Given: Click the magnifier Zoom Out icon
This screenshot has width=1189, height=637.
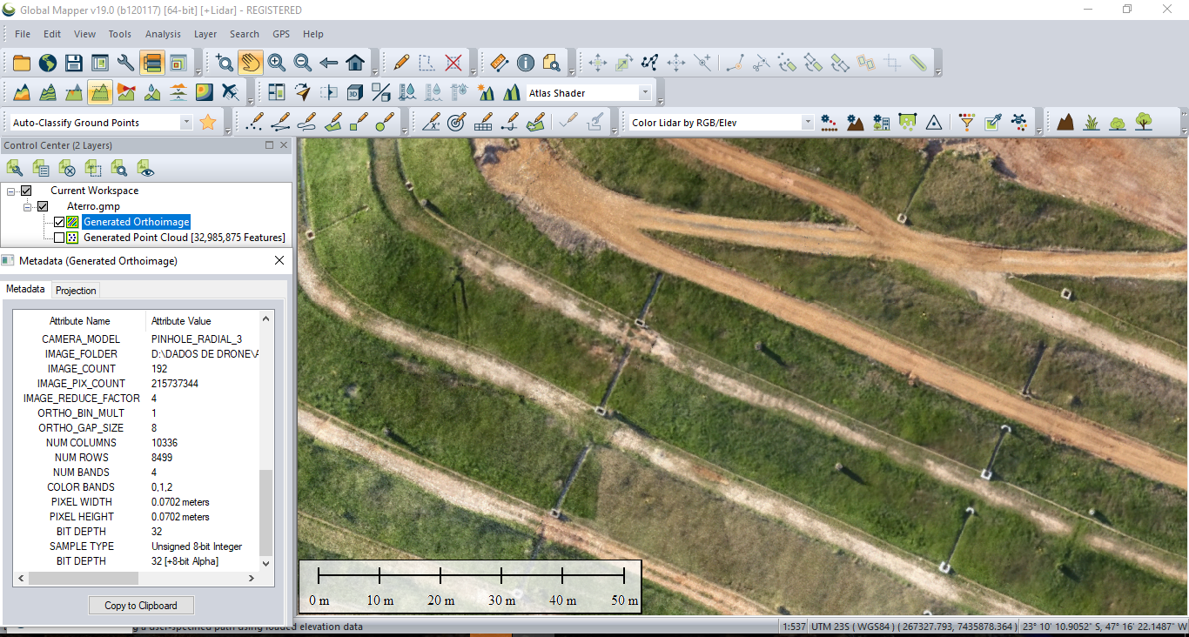Looking at the screenshot, I should pos(303,63).
